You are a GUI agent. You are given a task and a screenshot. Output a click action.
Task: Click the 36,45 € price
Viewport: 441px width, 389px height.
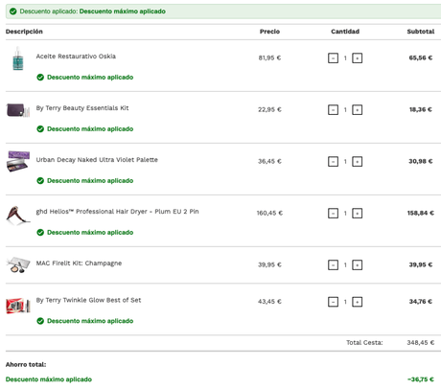269,161
